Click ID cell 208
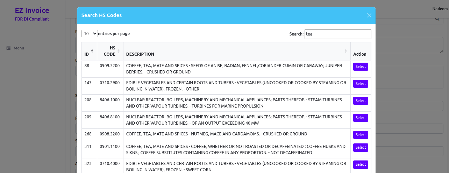 (x=89, y=103)
